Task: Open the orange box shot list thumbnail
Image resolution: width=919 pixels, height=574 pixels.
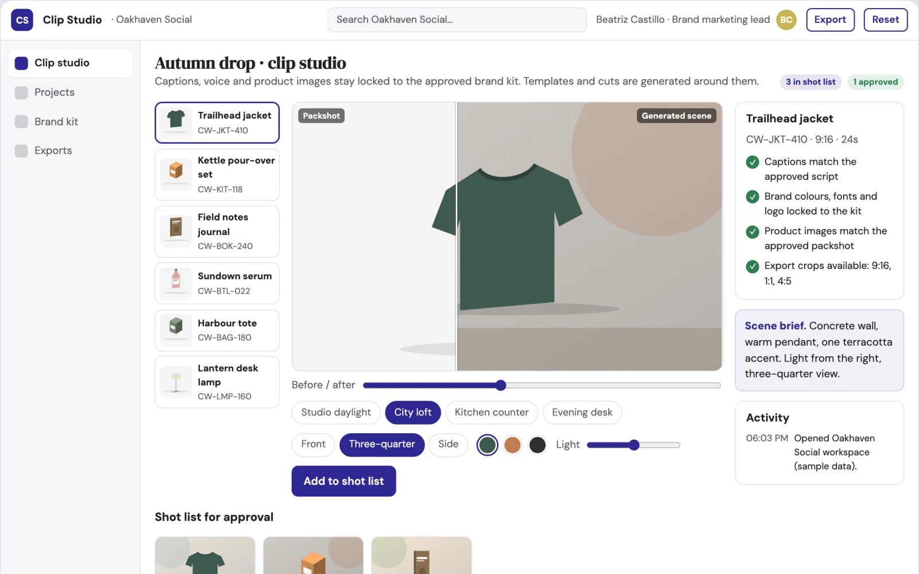Action: pyautogui.click(x=313, y=556)
